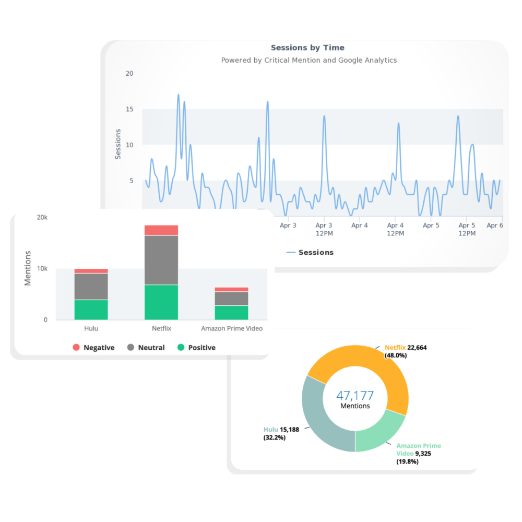Toggle the Negative series in the legend
The image size is (522, 522).
pos(99,347)
